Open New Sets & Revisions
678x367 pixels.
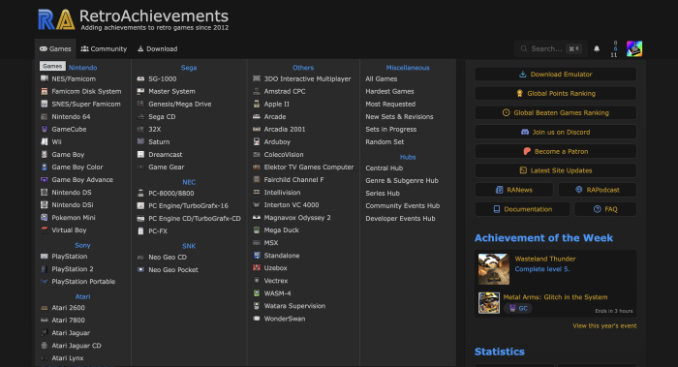coord(399,117)
